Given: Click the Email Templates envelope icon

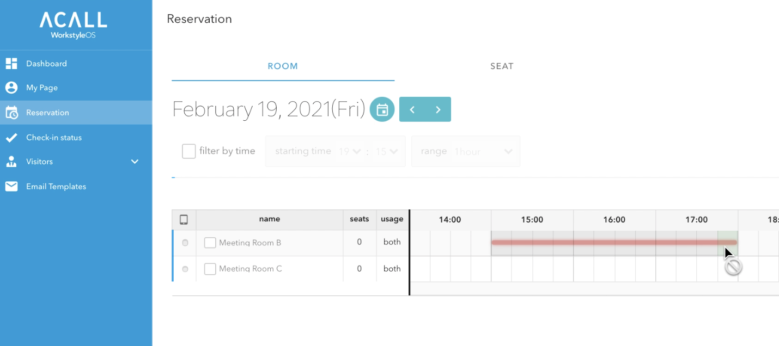Looking at the screenshot, I should click(x=11, y=187).
